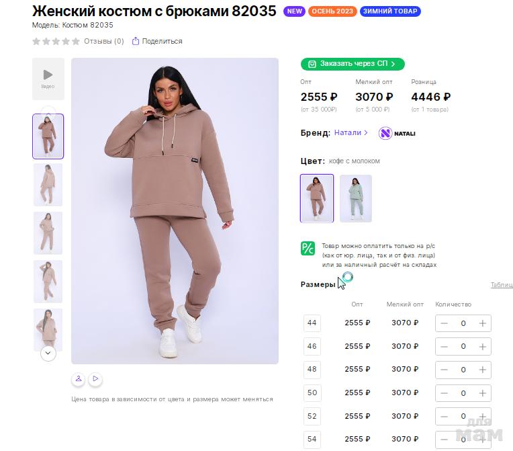The width and height of the screenshot is (513, 451).
Task: Select the mint green color swatch
Action: coord(356,198)
